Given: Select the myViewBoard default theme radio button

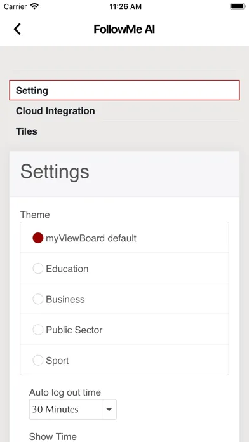Looking at the screenshot, I should pyautogui.click(x=37, y=238).
